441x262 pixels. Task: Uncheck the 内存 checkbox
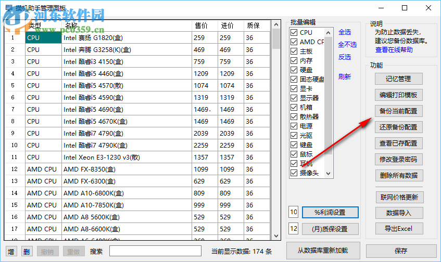pos(294,61)
